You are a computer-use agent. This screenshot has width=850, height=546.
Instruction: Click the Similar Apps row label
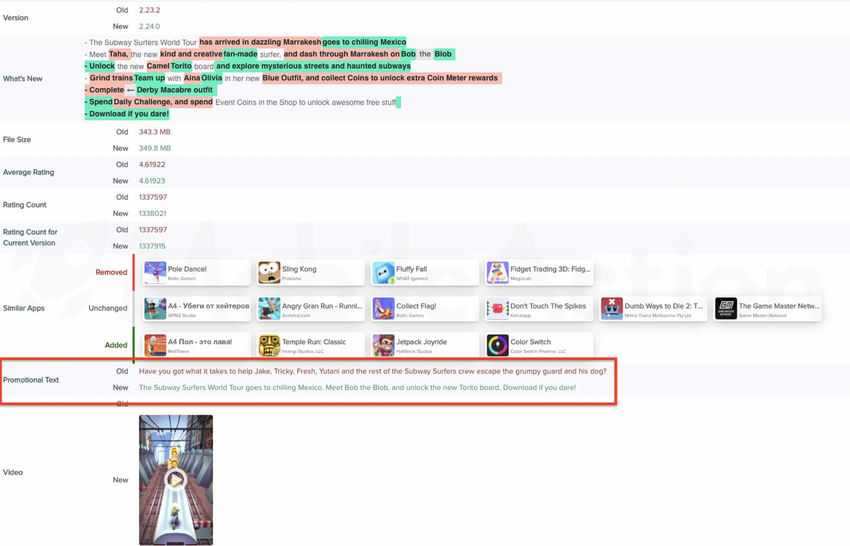coord(24,308)
